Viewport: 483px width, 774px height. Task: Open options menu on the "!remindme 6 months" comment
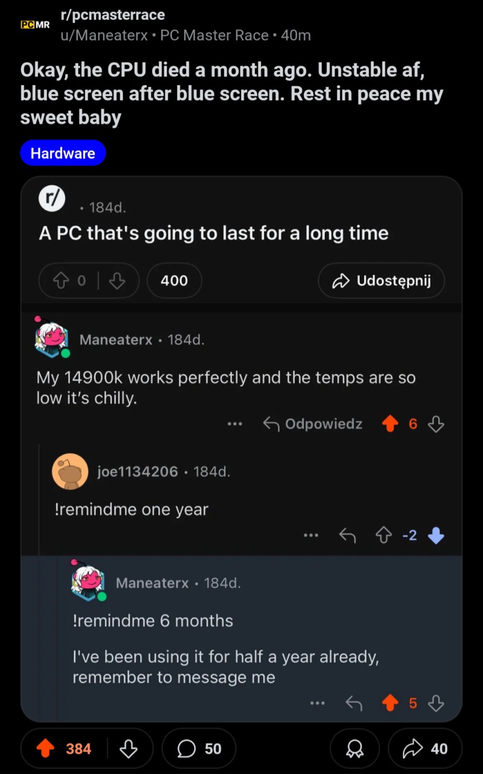pos(318,703)
